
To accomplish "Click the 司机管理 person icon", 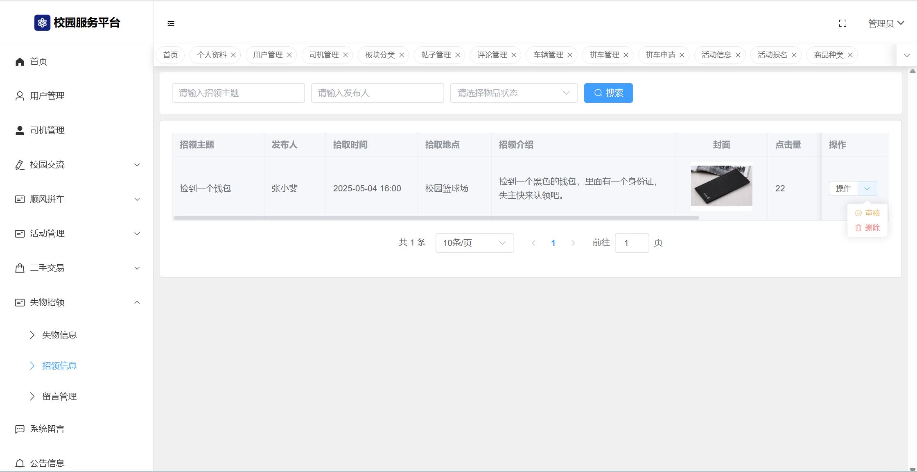I will [20, 130].
